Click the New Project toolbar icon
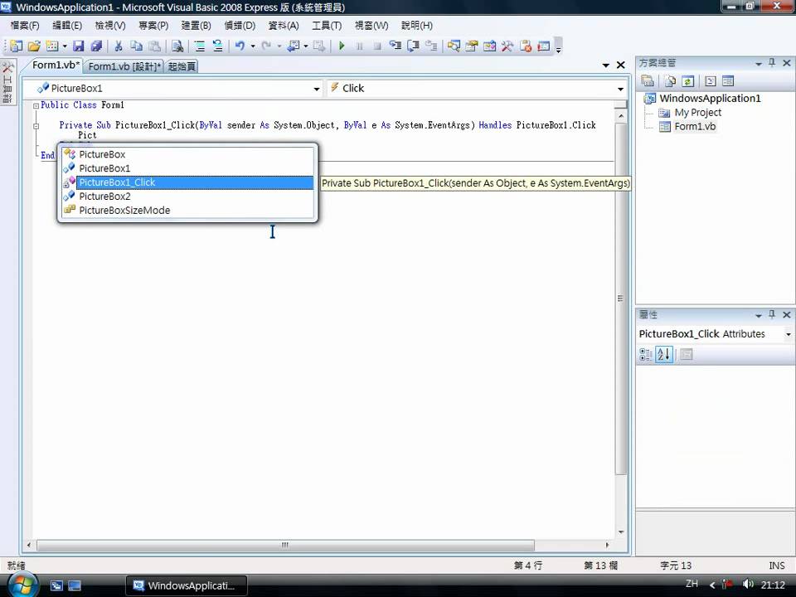Image resolution: width=796 pixels, height=597 pixels. click(x=16, y=46)
